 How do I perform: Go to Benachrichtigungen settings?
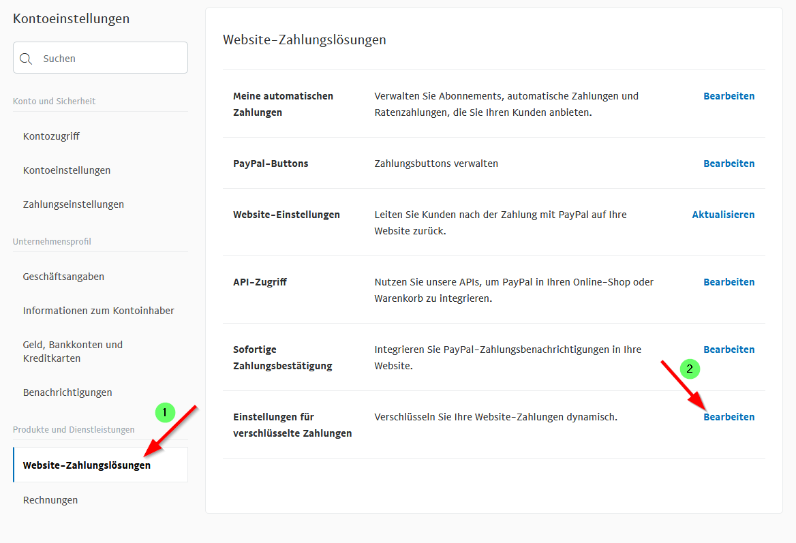coord(67,392)
